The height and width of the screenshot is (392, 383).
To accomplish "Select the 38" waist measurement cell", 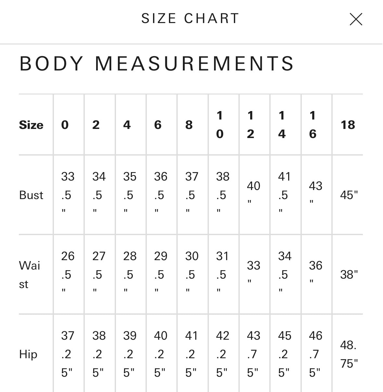I will [349, 274].
